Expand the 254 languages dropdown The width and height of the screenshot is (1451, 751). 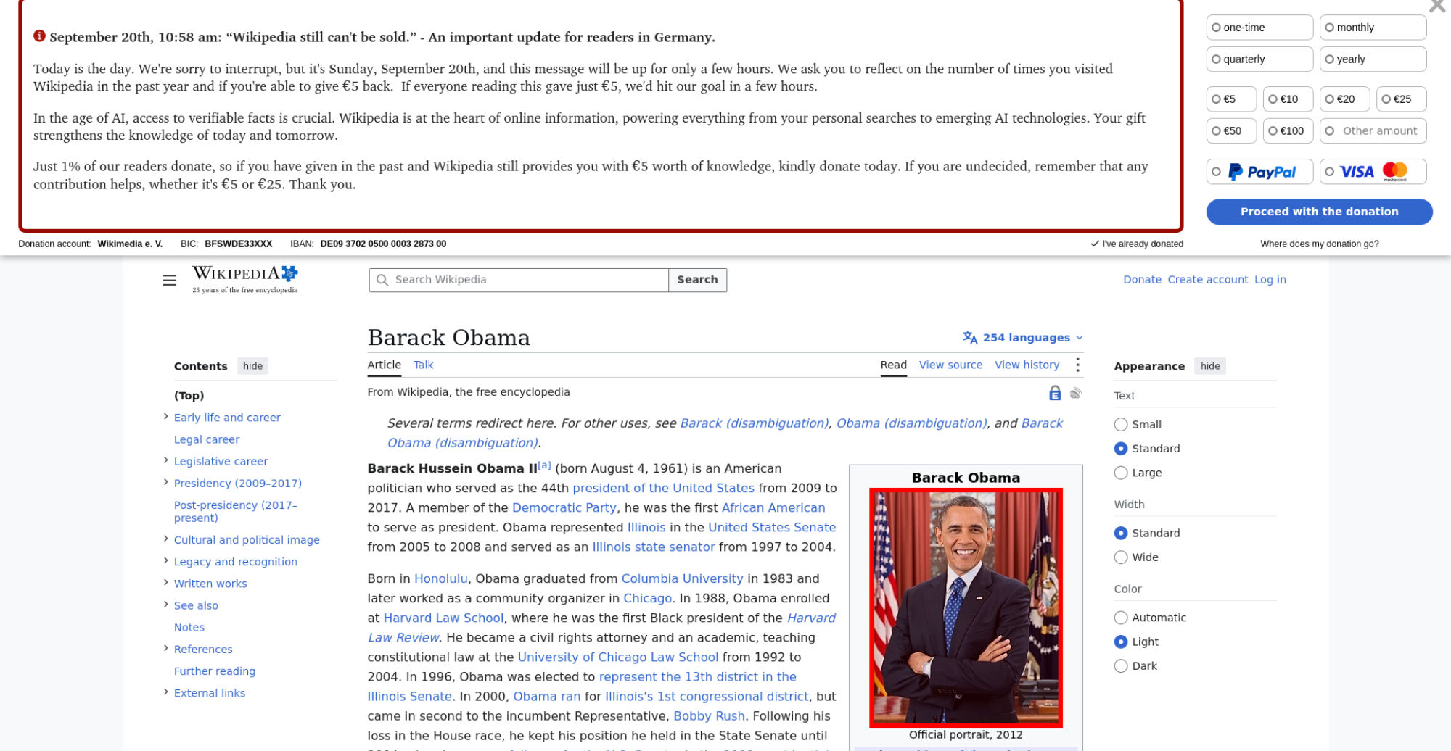(x=1023, y=338)
